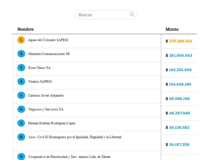
Task: Select Marandu Comunicaciones SE entry
Action: 49,54
